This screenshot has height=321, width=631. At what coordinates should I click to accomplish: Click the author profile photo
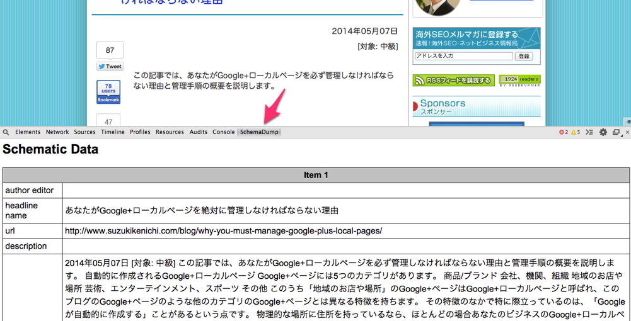[437, 6]
